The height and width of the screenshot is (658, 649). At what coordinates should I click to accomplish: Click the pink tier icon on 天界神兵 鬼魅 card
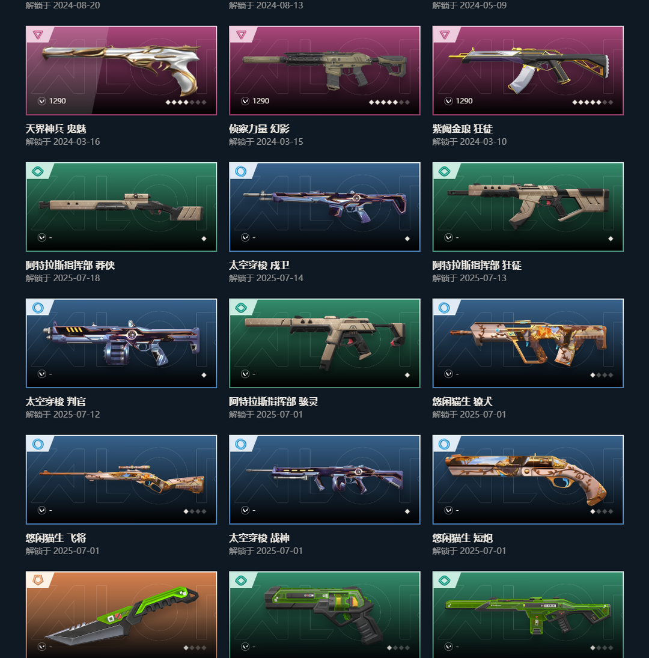tap(38, 35)
